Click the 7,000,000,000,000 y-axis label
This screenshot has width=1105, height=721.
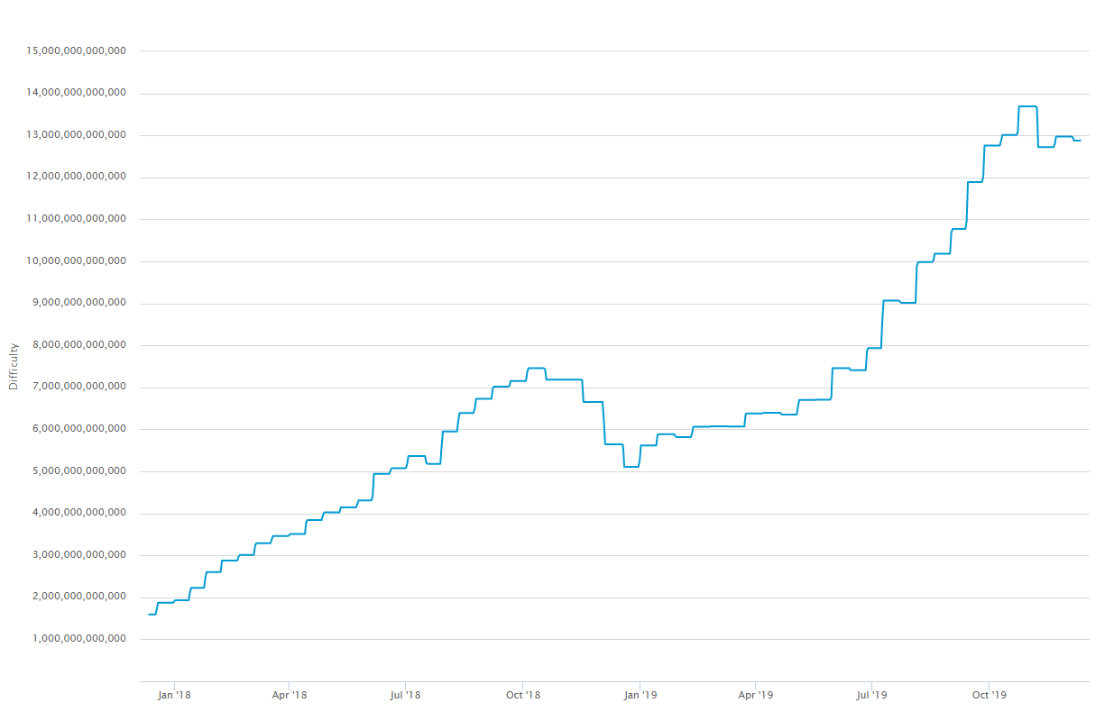pyautogui.click(x=79, y=388)
